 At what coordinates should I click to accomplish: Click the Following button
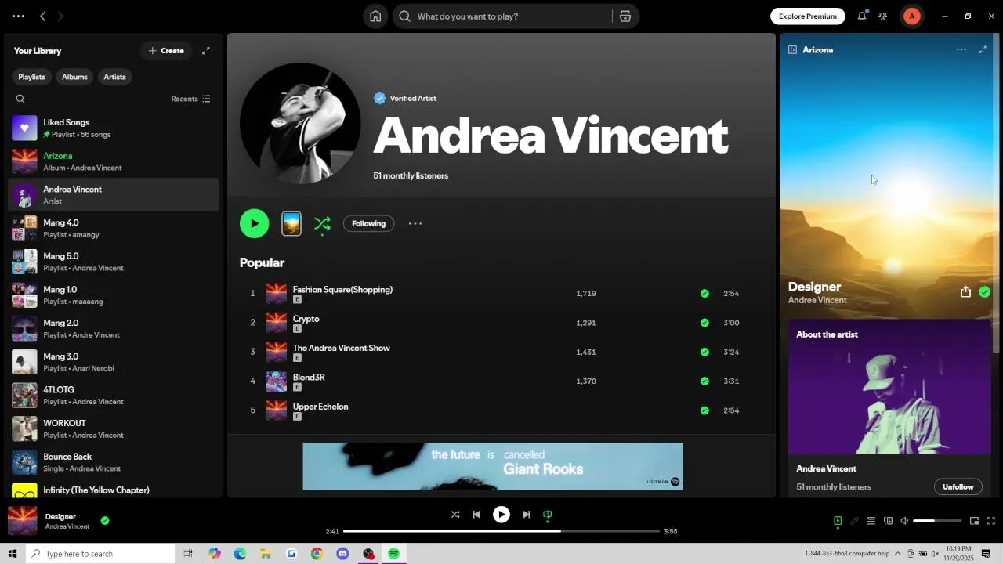(368, 224)
